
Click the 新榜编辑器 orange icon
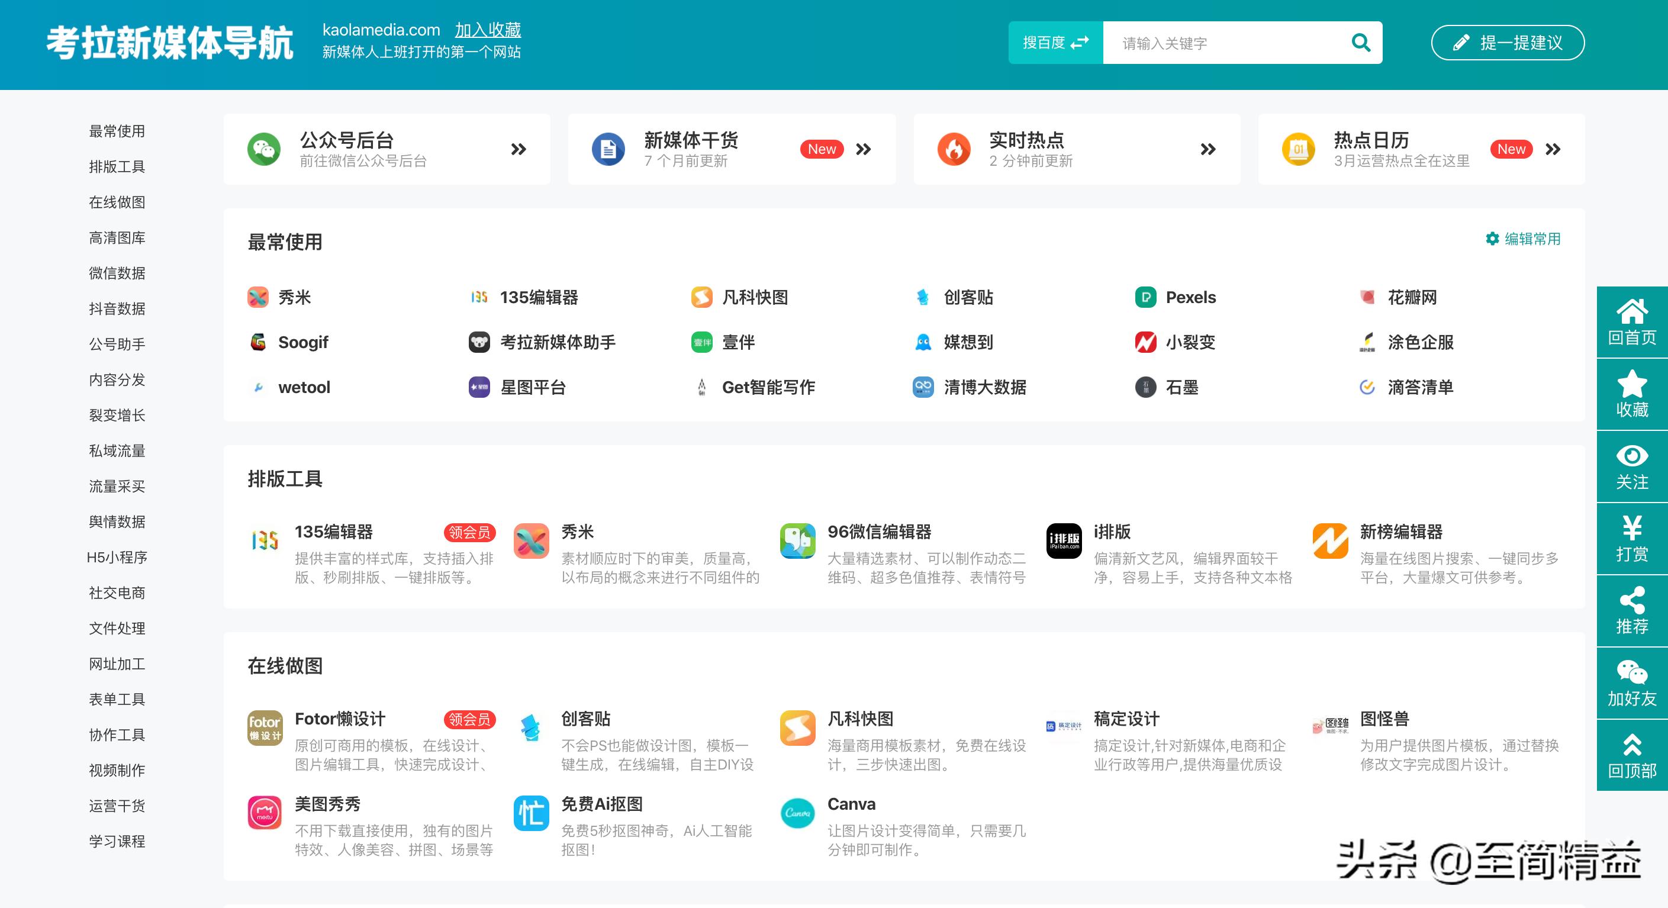(1330, 541)
